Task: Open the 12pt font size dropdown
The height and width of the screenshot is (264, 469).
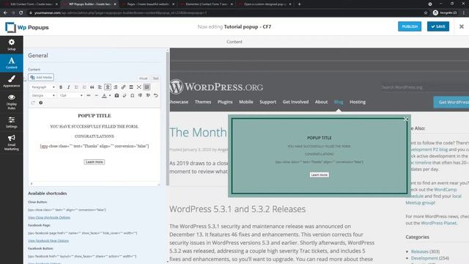Action: [x=71, y=95]
